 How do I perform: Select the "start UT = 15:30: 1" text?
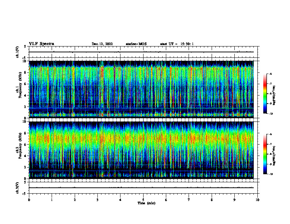pyautogui.click(x=177, y=44)
